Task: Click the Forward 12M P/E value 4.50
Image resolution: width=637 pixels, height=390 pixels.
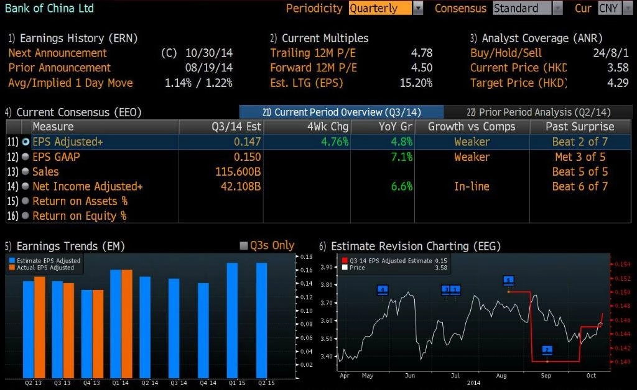Action: click(x=422, y=68)
